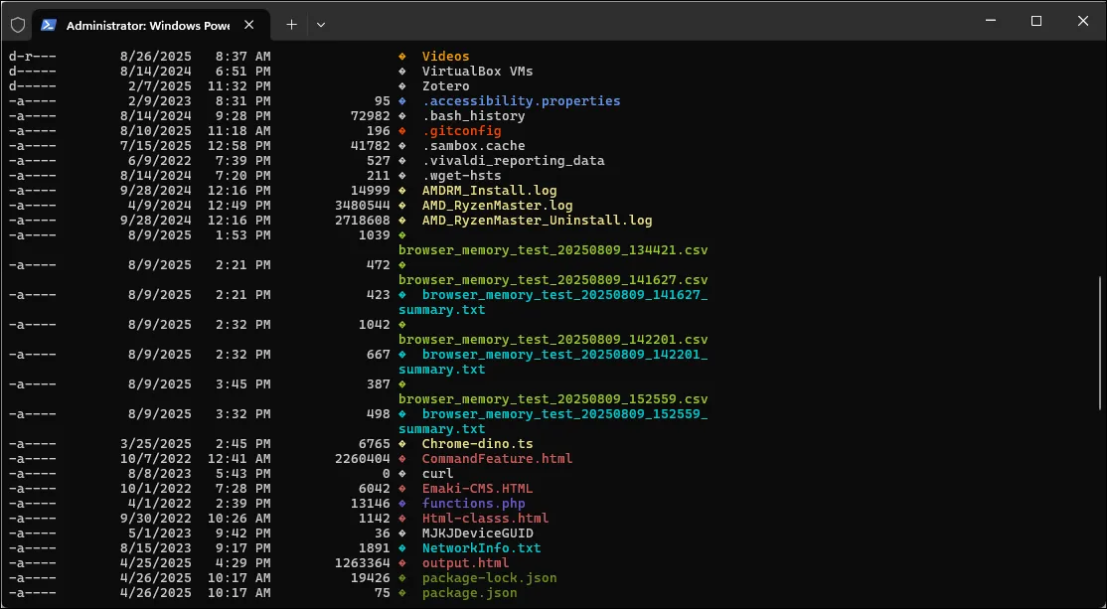
Task: Click the administrator shield icon in the title bar
Action: (17, 24)
